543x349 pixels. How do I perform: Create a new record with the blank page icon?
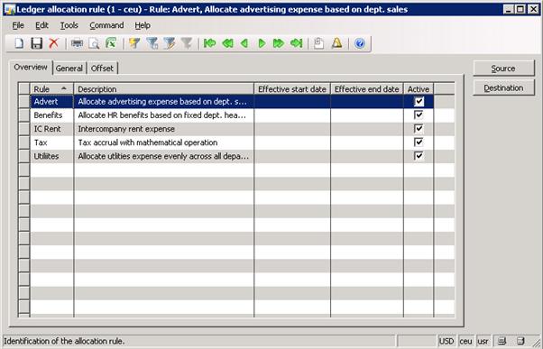pyautogui.click(x=20, y=43)
